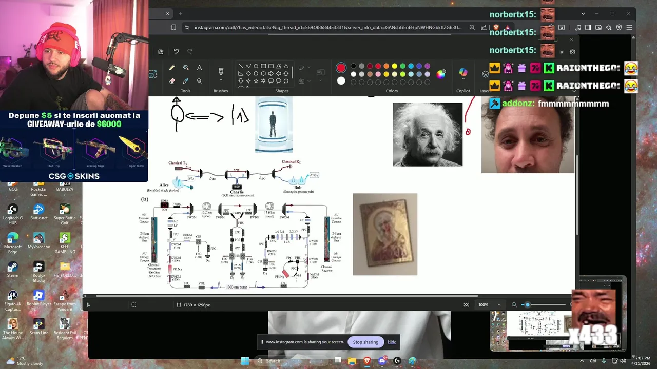The image size is (657, 369).
Task: Select Color 1 red swatch
Action: (341, 68)
